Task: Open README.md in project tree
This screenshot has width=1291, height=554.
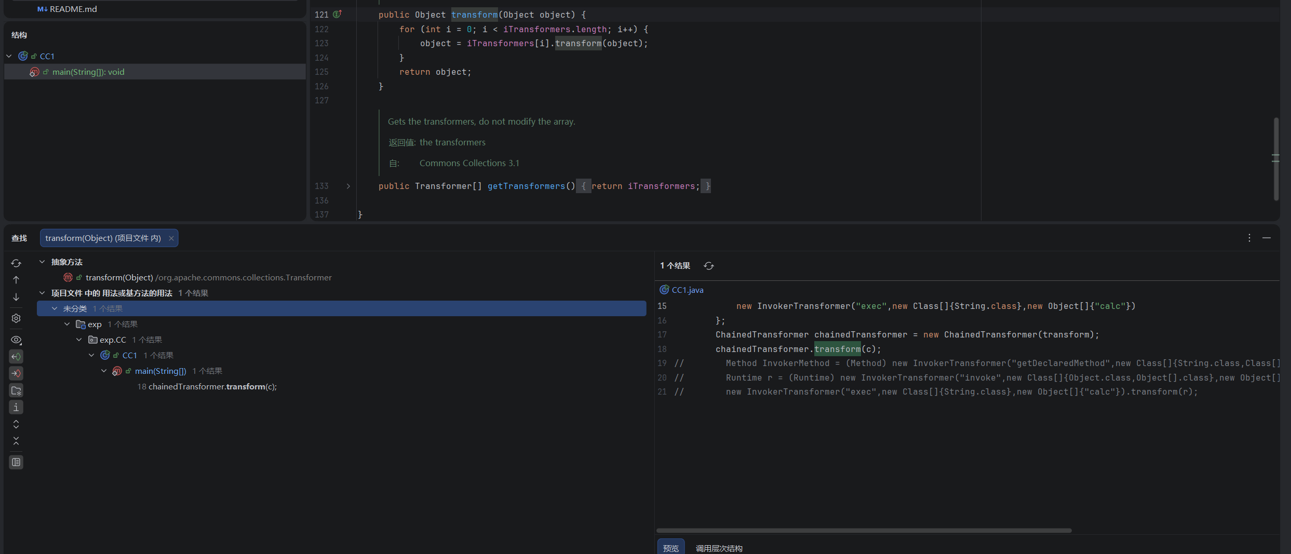Action: pyautogui.click(x=73, y=9)
